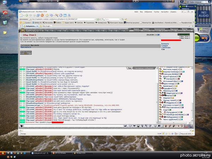The image size is (212, 159).
Task: Click the info icon next to ZELDOR [10]
Action: pos(159,35)
